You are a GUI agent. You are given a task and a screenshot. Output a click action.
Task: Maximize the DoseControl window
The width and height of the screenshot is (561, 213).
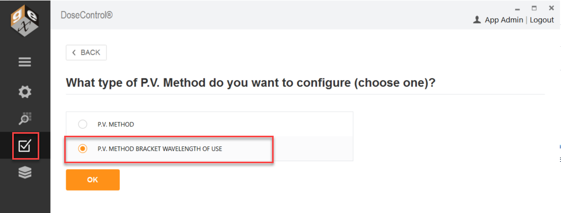click(534, 8)
